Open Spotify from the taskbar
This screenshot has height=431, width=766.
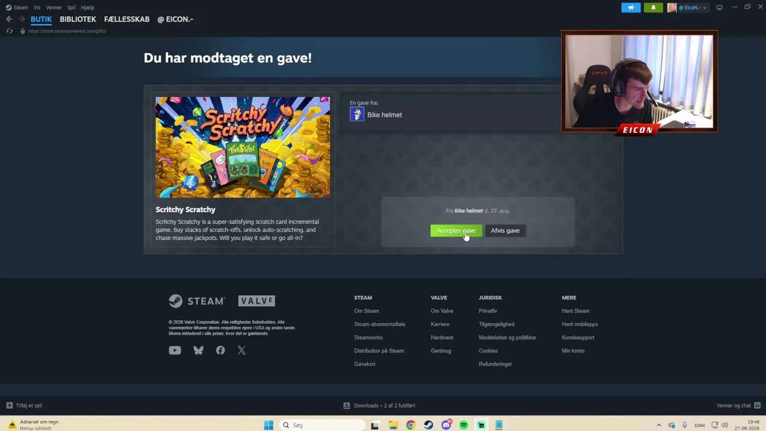click(464, 425)
